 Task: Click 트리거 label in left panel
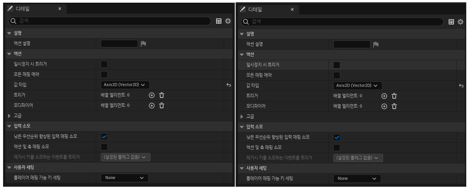coord(19,95)
